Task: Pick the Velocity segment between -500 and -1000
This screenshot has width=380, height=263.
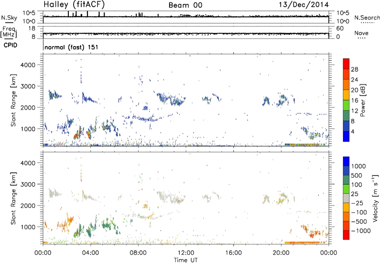Action: click(346, 225)
